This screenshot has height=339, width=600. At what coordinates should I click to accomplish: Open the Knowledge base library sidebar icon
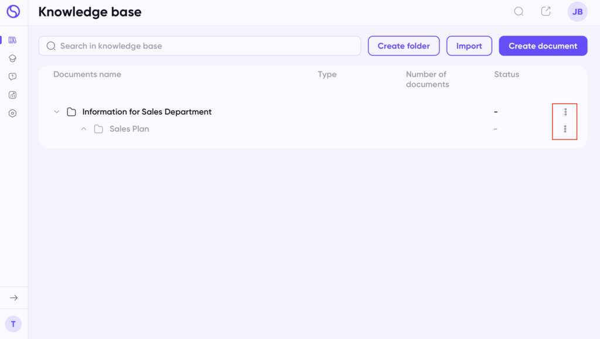click(13, 40)
